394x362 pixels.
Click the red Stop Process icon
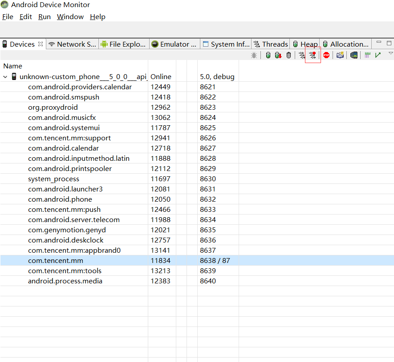[x=326, y=55]
